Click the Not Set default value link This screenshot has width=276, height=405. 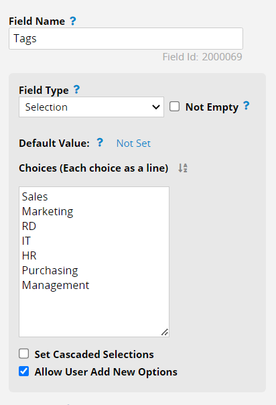(133, 143)
